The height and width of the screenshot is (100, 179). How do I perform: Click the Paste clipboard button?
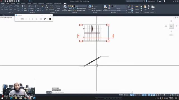tap(145, 7)
